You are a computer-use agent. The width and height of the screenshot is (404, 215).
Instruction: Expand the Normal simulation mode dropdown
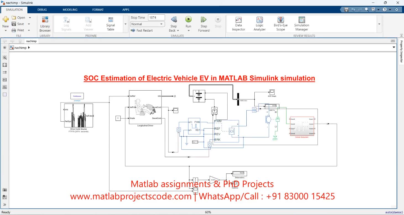click(x=148, y=24)
